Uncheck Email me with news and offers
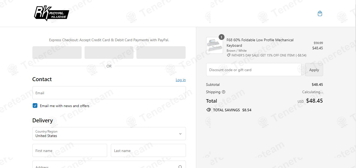Image resolution: width=356 pixels, height=168 pixels. [x=35, y=106]
